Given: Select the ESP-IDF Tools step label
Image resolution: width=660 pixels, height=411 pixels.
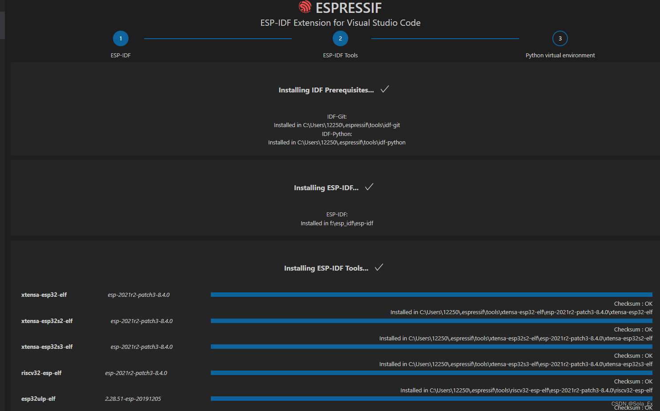Looking at the screenshot, I should pos(340,56).
